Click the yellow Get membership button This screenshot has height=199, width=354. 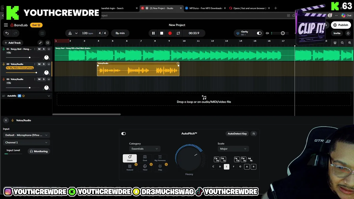[x=36, y=25]
